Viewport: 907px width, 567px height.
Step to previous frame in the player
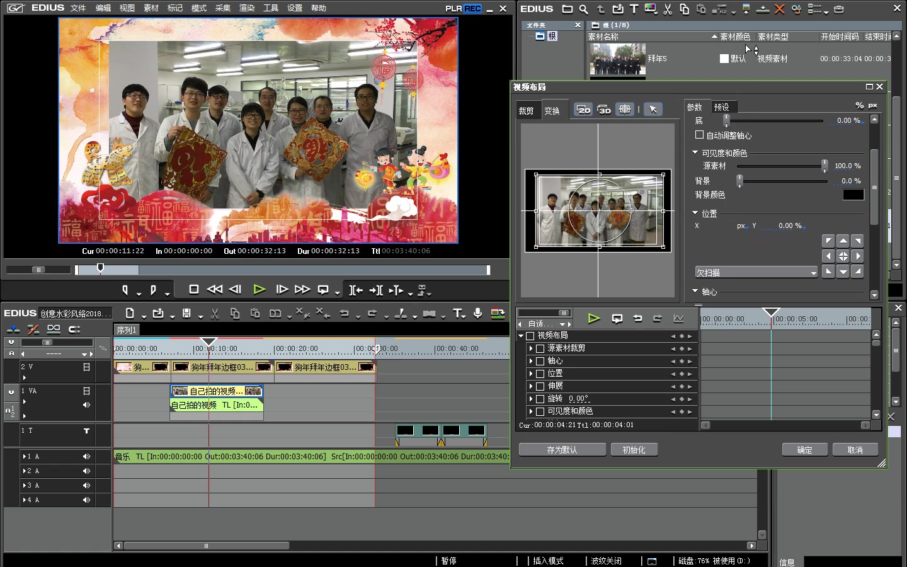tap(236, 289)
